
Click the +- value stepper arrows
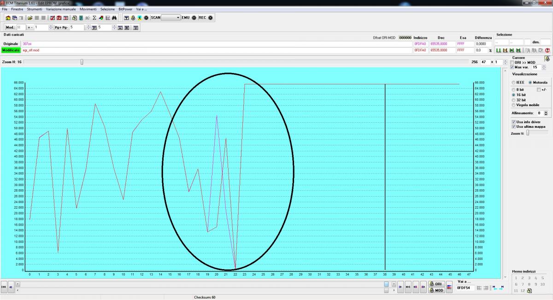pyautogui.click(x=51, y=28)
